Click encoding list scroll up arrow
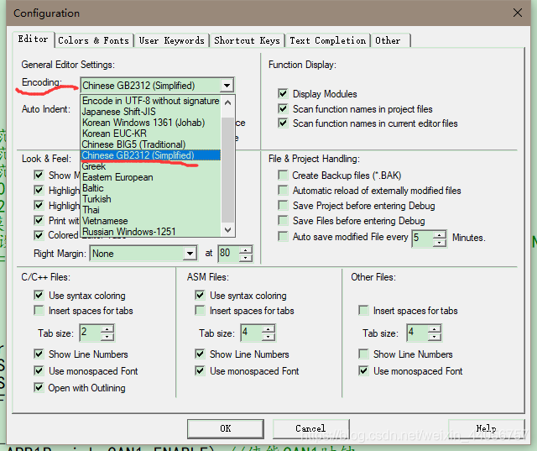 click(227, 102)
